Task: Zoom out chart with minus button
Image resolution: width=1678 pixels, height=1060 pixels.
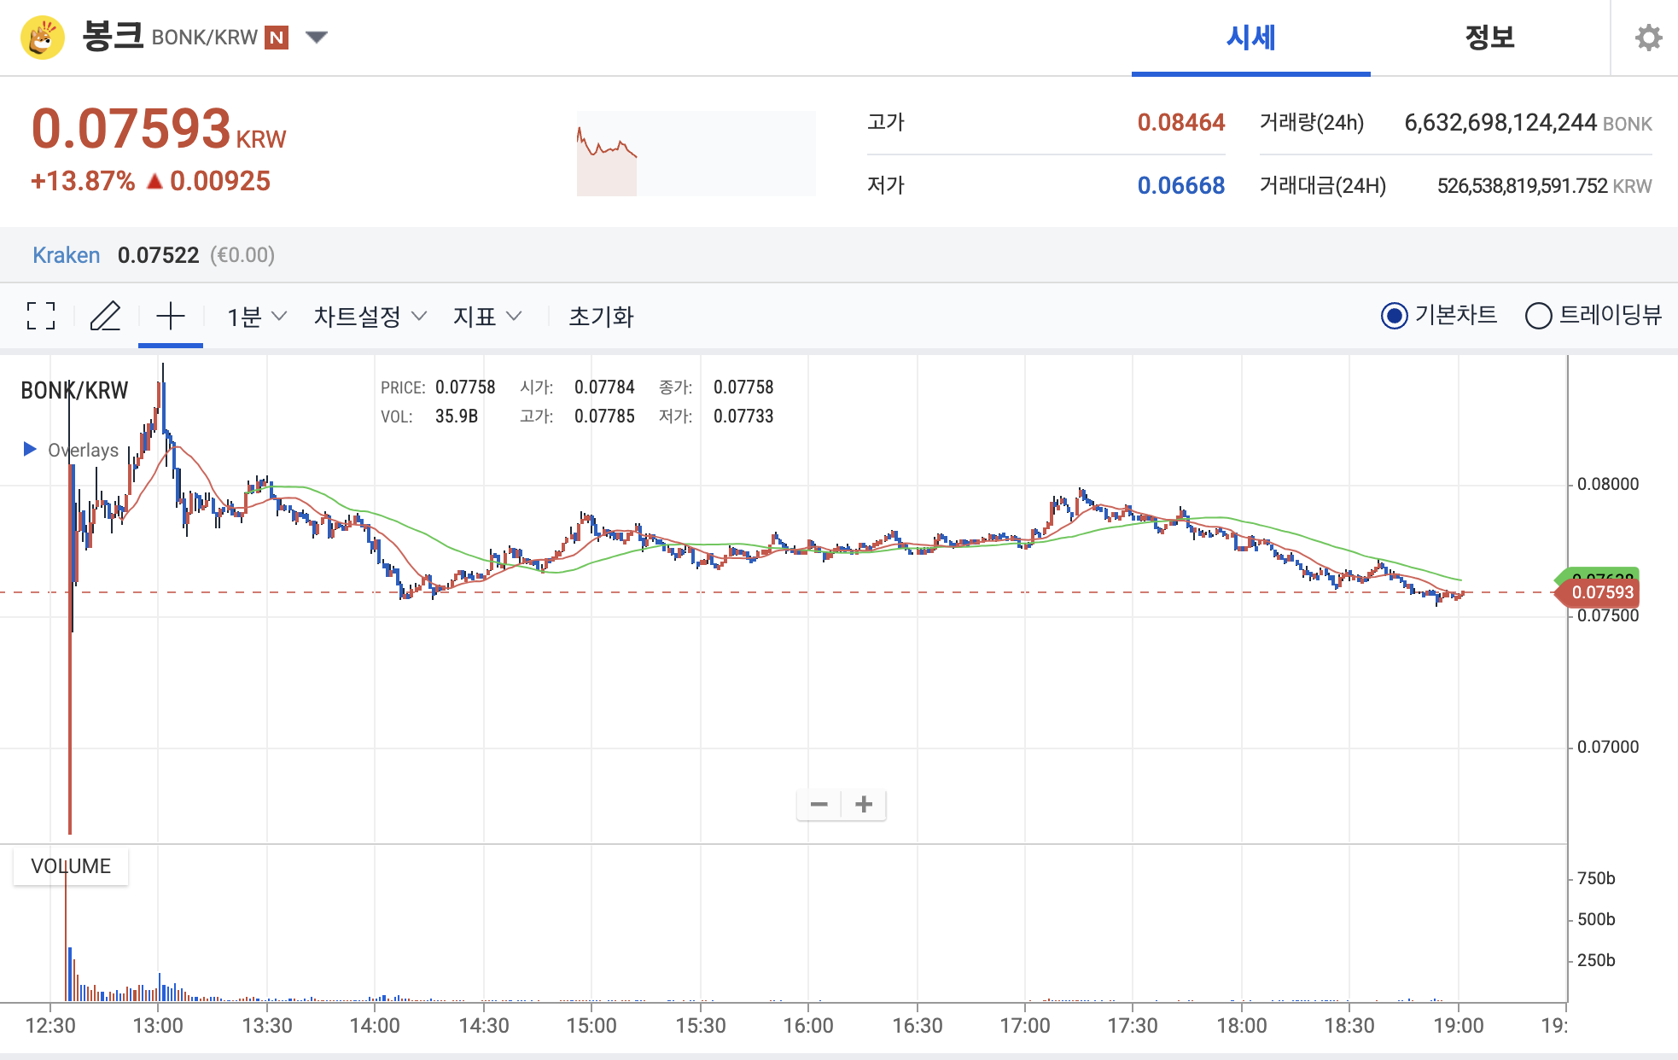Action: (x=819, y=804)
